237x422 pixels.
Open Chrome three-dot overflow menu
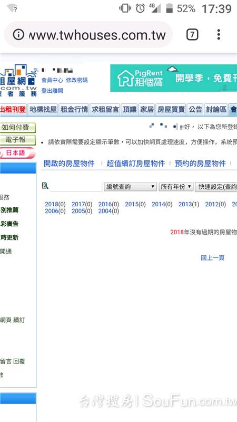click(x=219, y=35)
